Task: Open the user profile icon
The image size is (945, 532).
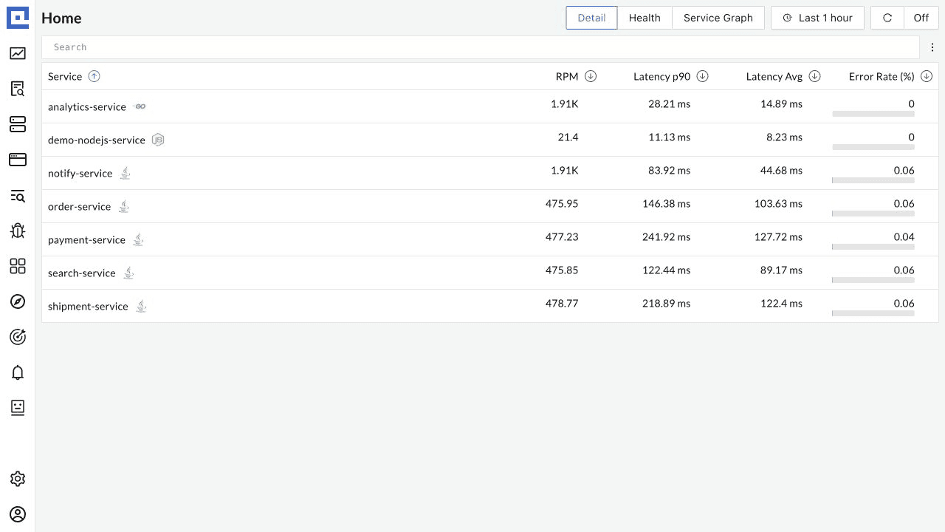Action: [18, 514]
